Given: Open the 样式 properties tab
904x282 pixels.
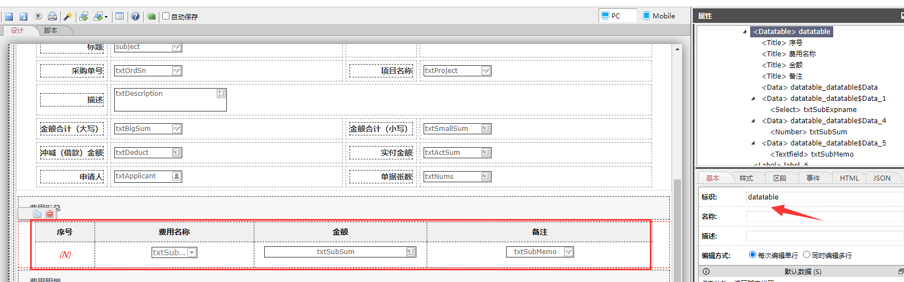Looking at the screenshot, I should [x=746, y=178].
